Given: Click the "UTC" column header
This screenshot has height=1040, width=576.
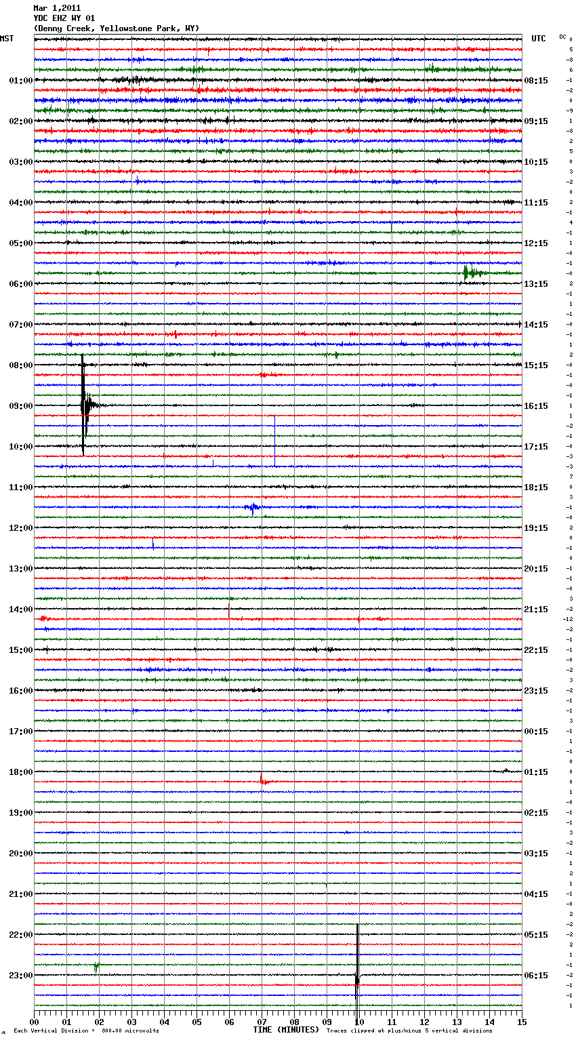Looking at the screenshot, I should (x=539, y=39).
